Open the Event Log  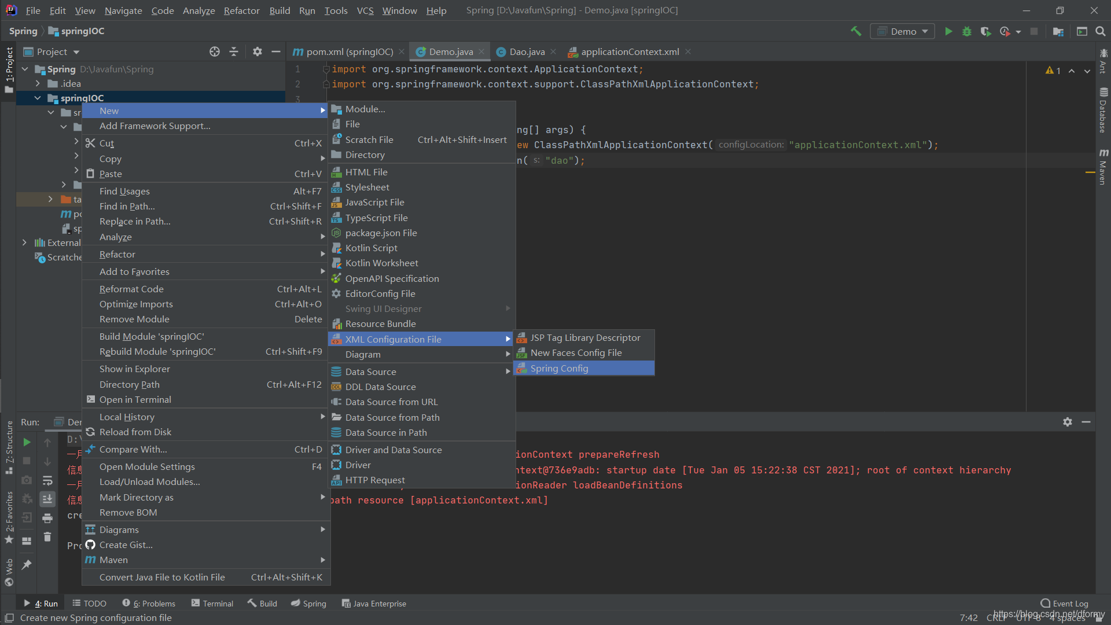point(1064,604)
